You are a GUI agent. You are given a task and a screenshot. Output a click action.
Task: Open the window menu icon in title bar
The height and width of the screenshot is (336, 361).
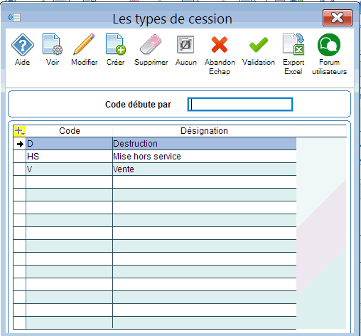[14, 17]
